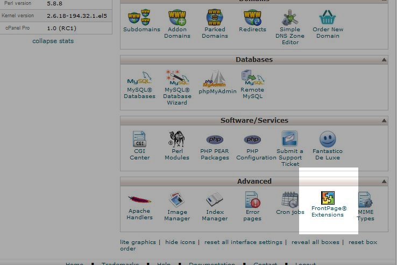Open Submit a Support Ticket icon
Viewport: 397px width, 265px height.
click(290, 140)
